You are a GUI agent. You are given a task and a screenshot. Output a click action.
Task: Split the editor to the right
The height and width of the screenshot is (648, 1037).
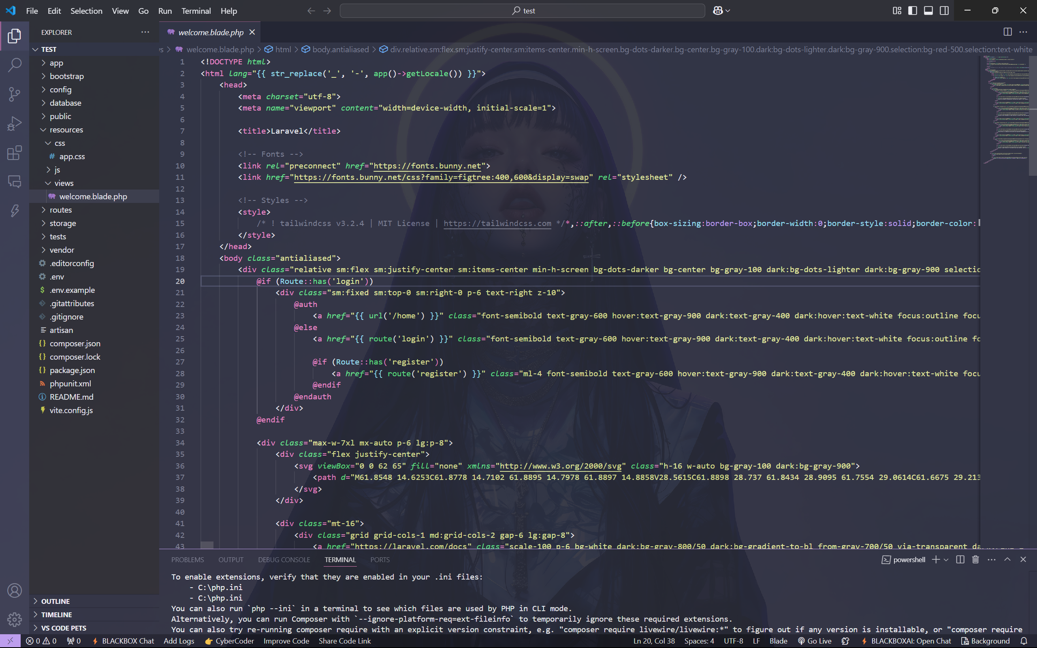pyautogui.click(x=1007, y=32)
